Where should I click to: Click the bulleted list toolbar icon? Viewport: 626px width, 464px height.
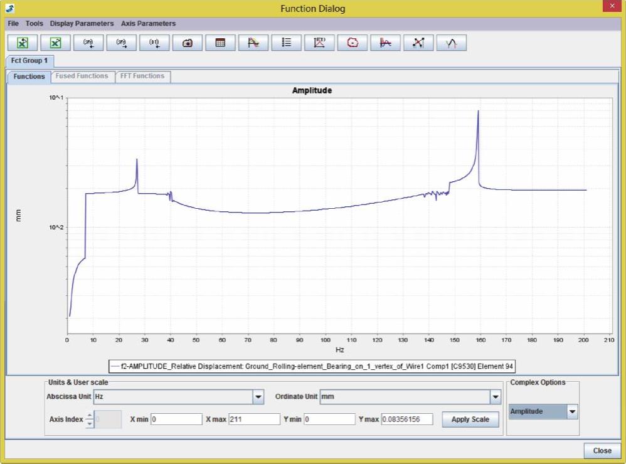pyautogui.click(x=286, y=43)
